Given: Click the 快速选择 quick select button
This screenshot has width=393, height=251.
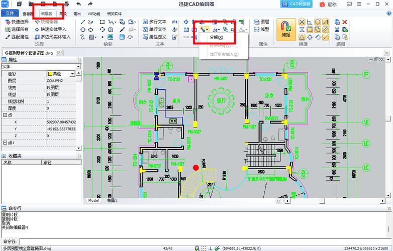Looking at the screenshot, I should coord(17,22).
